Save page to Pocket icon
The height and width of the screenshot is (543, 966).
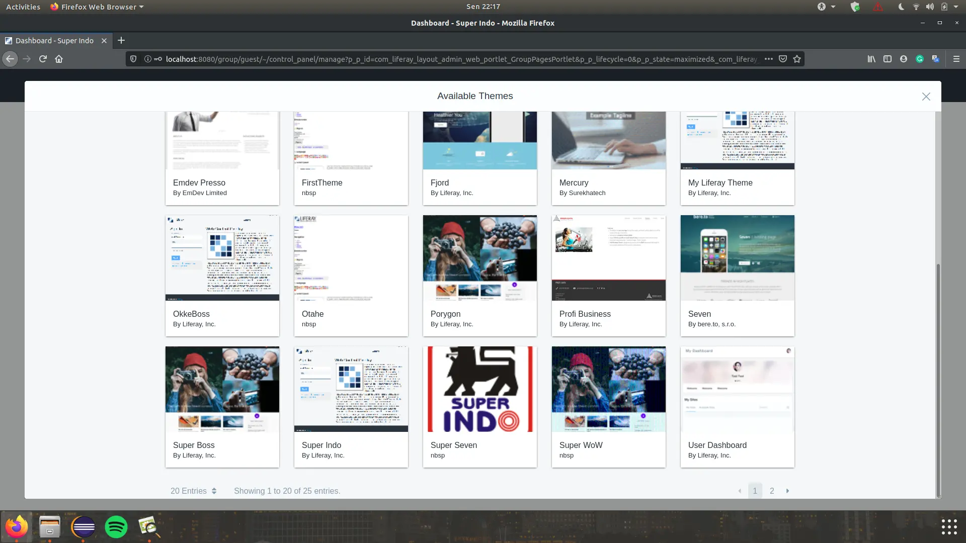[783, 59]
